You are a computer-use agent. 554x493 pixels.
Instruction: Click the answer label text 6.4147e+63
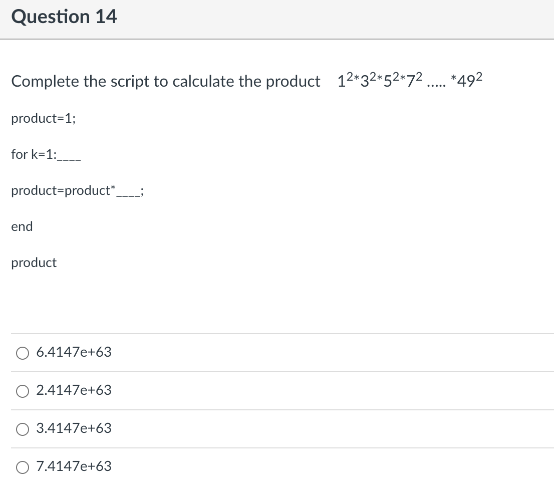coord(74,352)
